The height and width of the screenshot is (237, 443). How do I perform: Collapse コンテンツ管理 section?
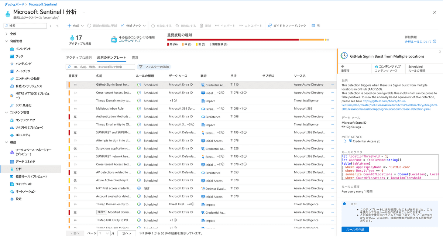(6, 113)
